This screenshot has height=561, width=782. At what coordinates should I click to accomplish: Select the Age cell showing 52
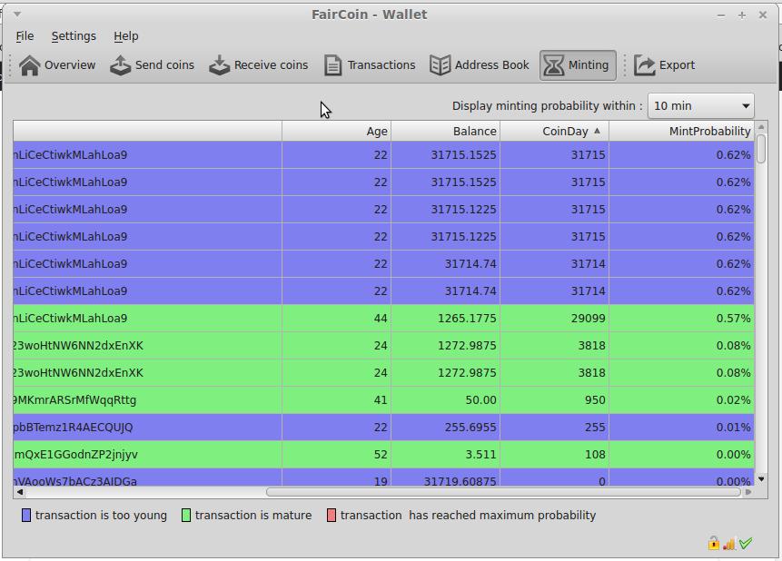point(337,454)
